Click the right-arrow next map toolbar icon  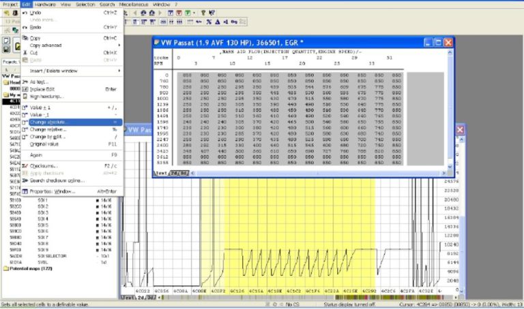[160, 13]
